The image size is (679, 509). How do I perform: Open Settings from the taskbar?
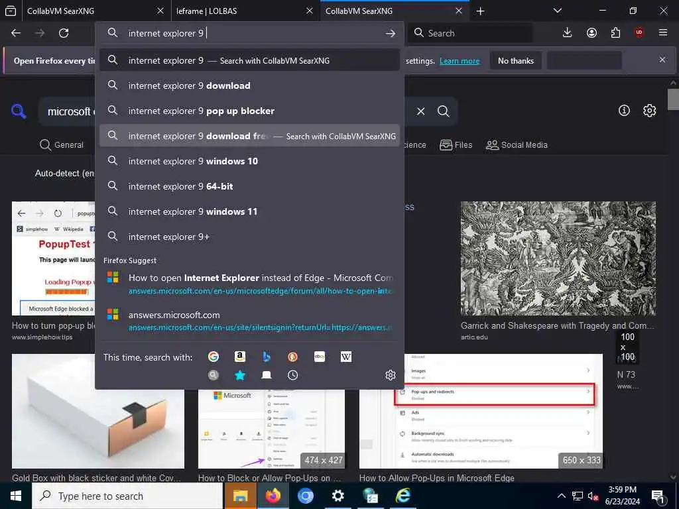tap(338, 496)
